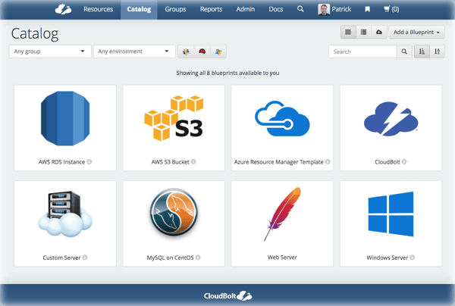Filter by the colorful pinwheel OS icon

click(x=186, y=52)
